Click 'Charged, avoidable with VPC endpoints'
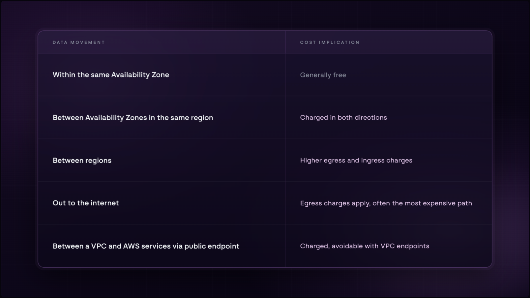 click(365, 246)
